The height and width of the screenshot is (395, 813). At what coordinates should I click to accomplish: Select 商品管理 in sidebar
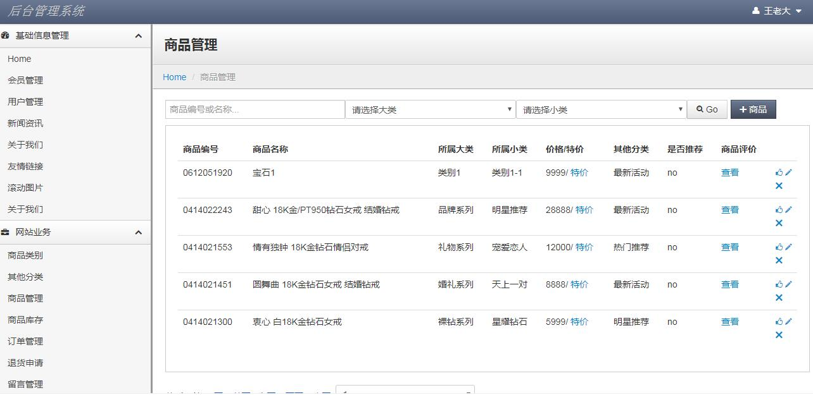coord(25,298)
